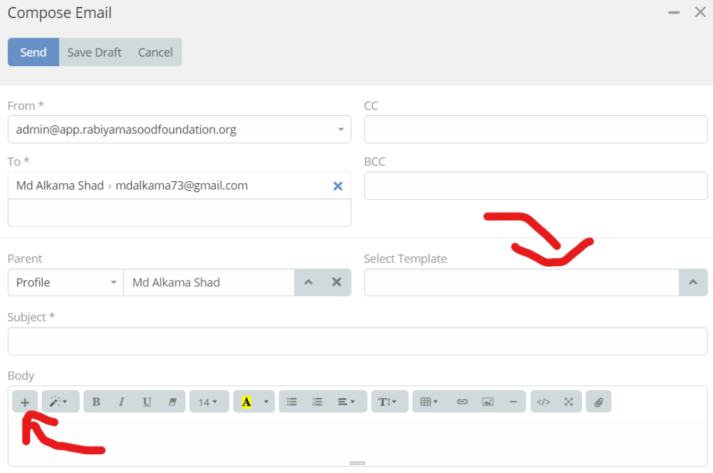Attach a file using paperclip icon
Viewport: 713px width, 473px height.
pos(599,401)
